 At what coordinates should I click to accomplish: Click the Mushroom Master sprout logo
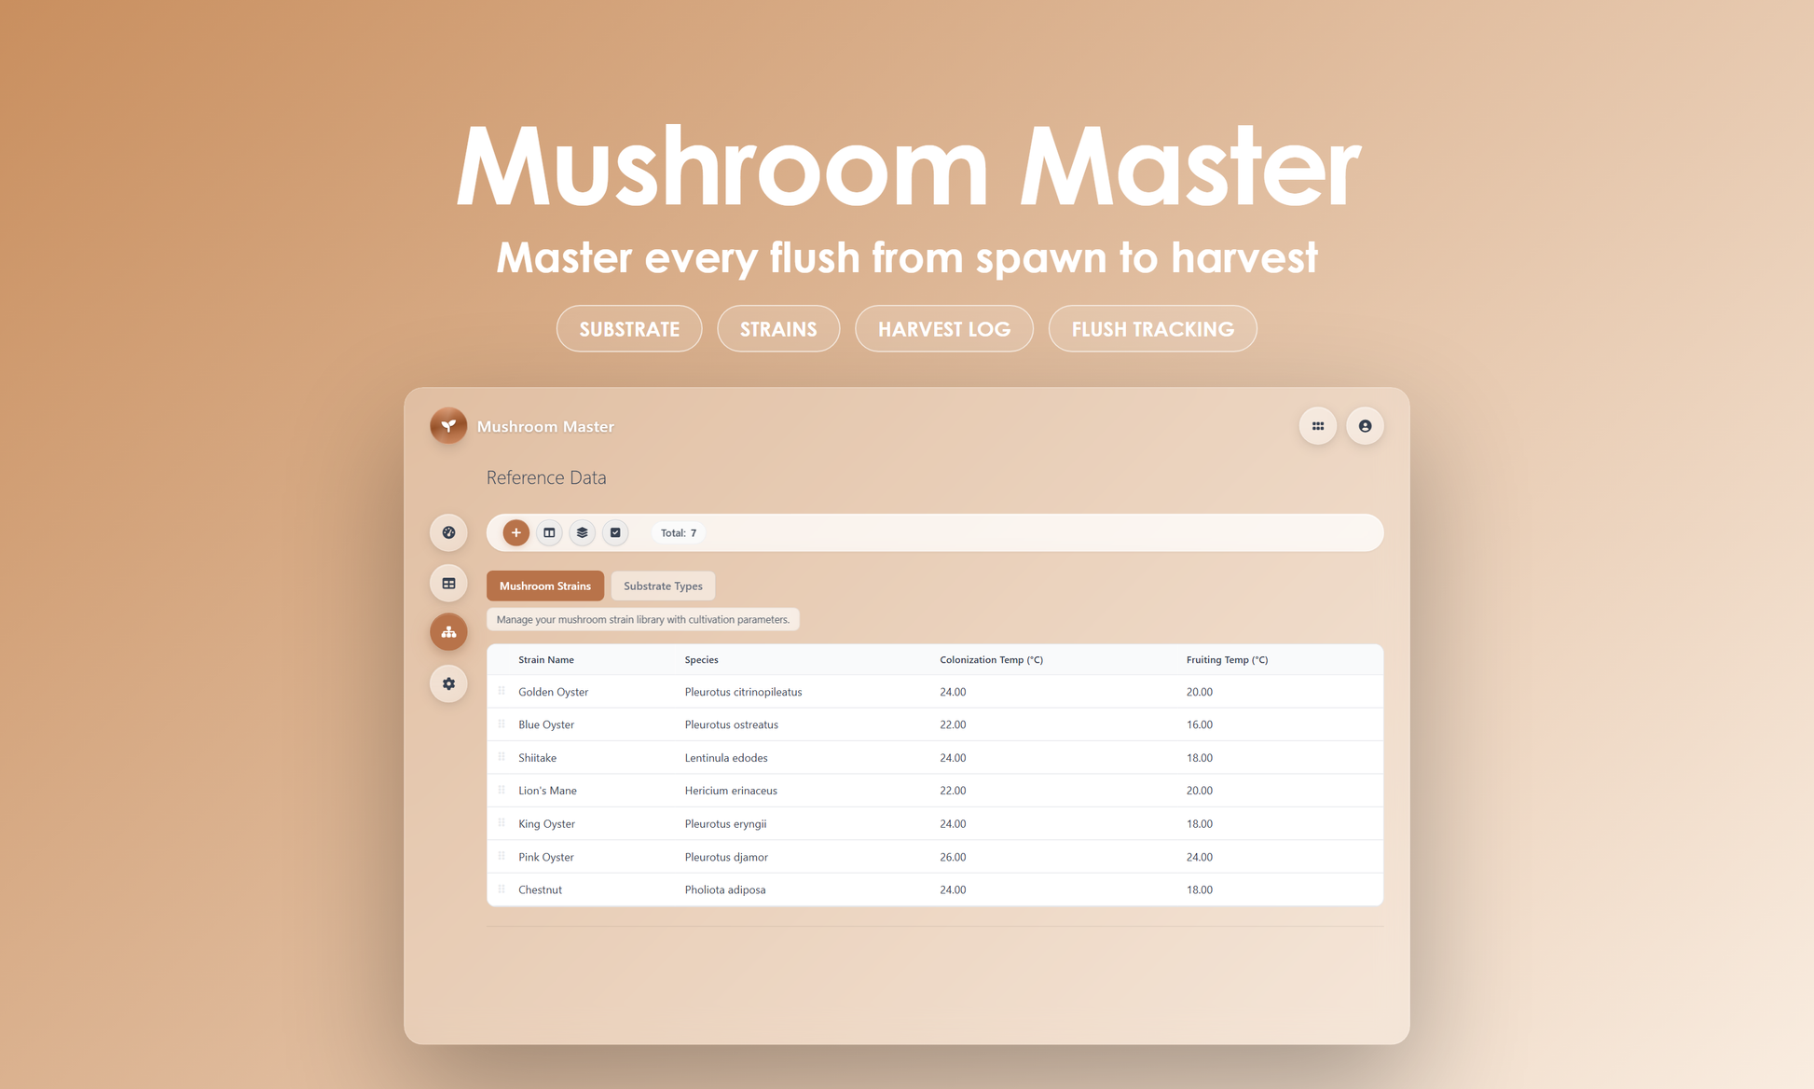coord(448,426)
